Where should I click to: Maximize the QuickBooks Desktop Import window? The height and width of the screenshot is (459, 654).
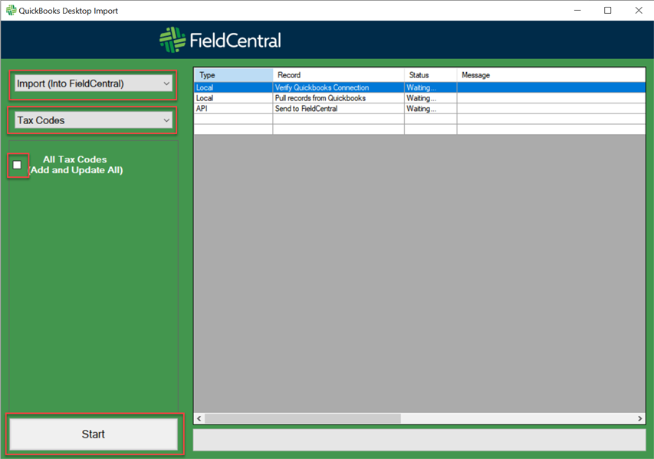click(608, 11)
